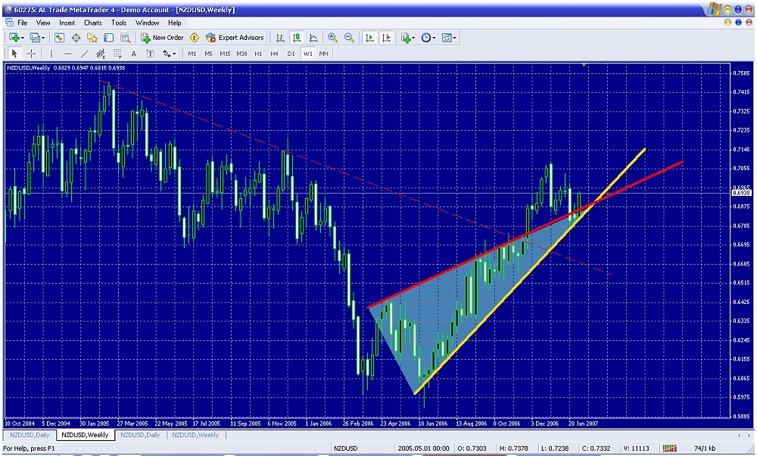Switch chart to candlestick display

pyautogui.click(x=296, y=37)
